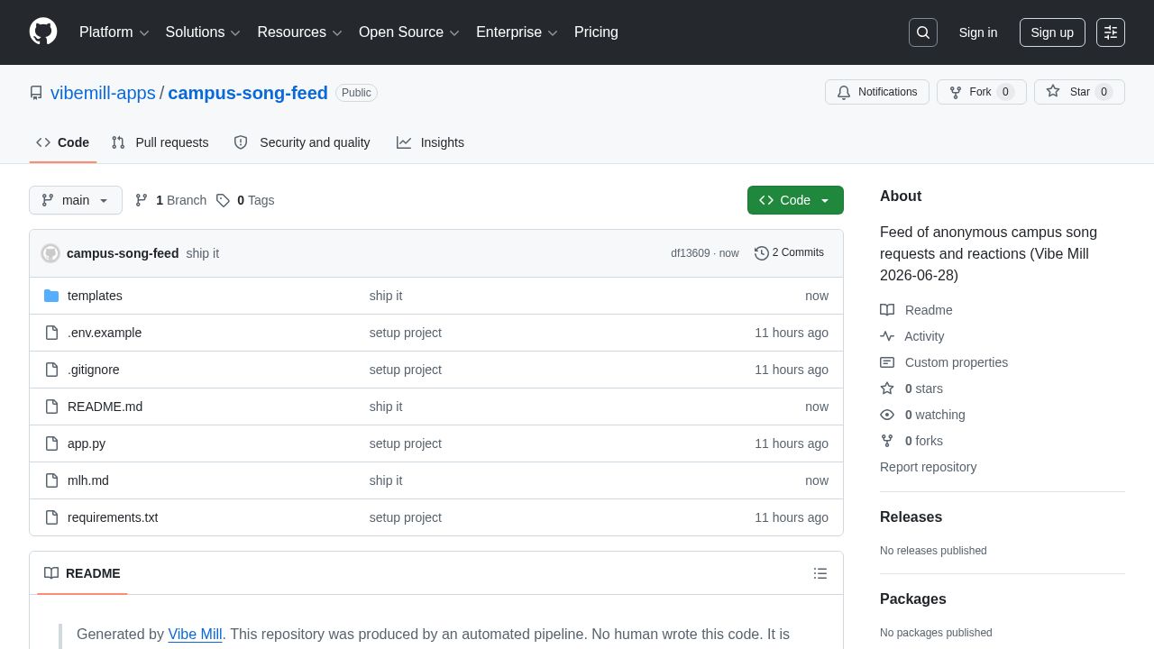Expand the Platform menu
The image size is (1154, 649).
click(x=114, y=32)
